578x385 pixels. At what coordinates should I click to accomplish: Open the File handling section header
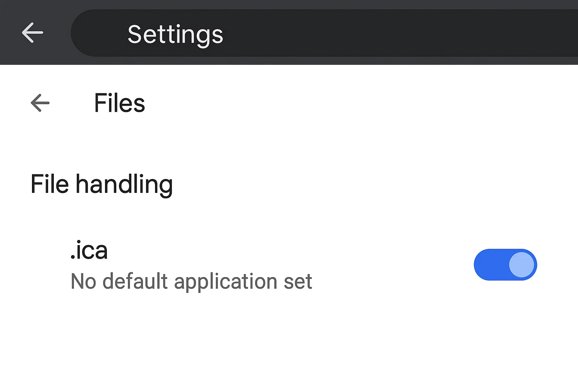101,184
